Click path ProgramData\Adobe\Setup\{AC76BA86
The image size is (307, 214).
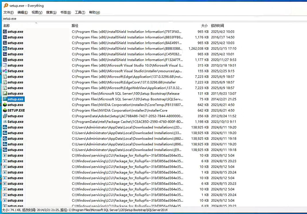click(x=127, y=116)
